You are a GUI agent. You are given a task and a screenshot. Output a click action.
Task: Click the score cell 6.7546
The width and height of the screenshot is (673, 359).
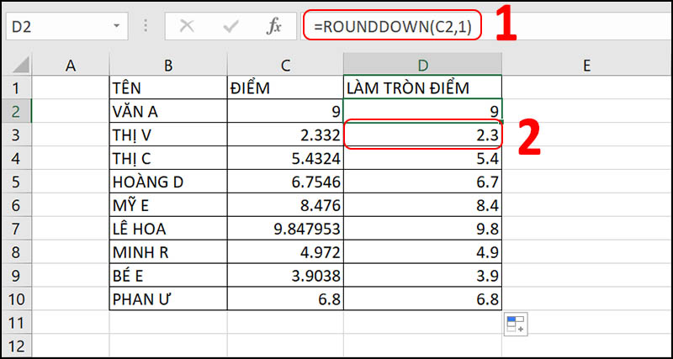pyautogui.click(x=285, y=182)
